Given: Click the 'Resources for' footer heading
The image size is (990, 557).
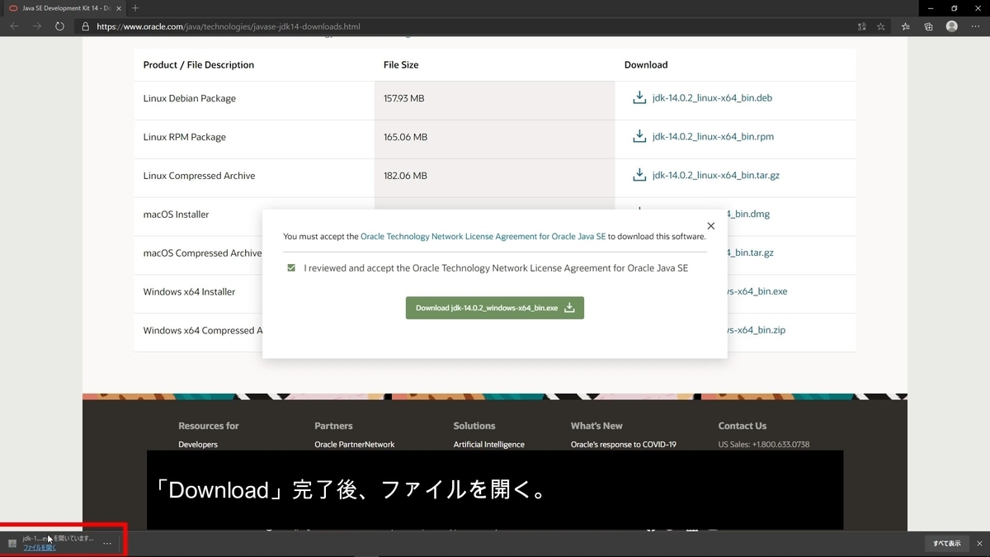Looking at the screenshot, I should [x=209, y=426].
